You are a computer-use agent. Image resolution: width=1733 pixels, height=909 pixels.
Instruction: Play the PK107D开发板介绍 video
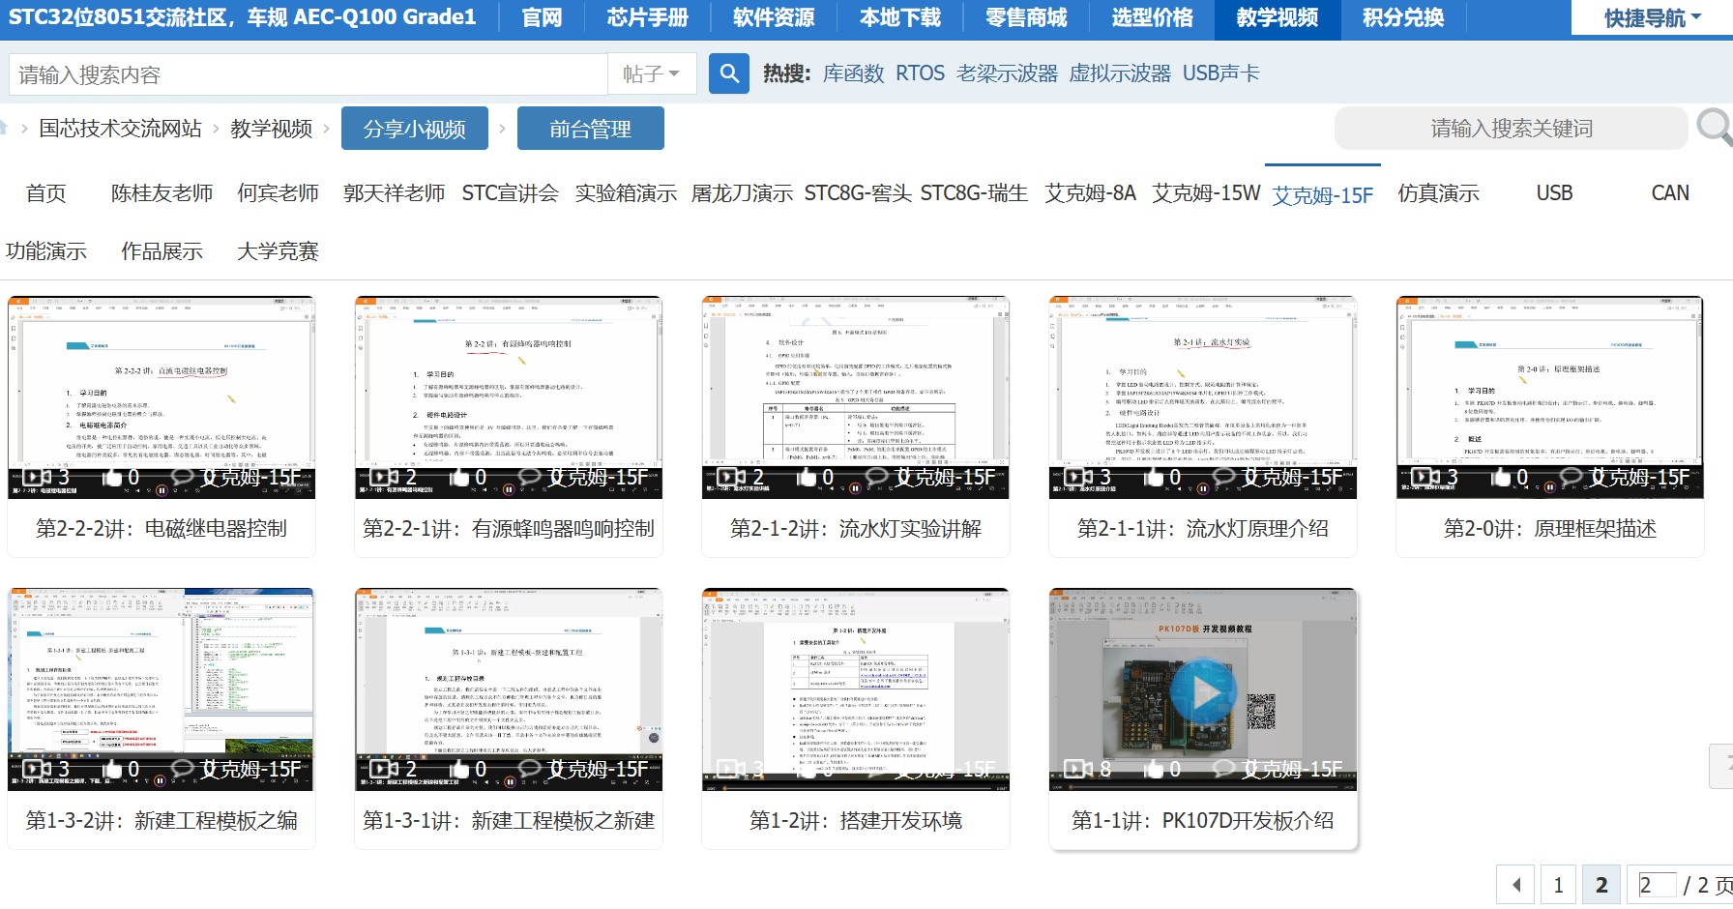[x=1202, y=692]
